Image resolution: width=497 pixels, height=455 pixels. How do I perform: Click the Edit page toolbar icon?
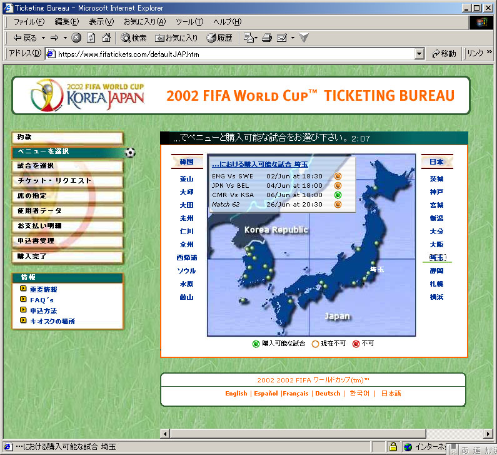coord(282,38)
